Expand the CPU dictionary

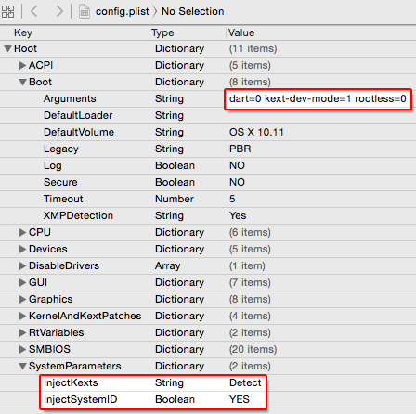tap(22, 232)
